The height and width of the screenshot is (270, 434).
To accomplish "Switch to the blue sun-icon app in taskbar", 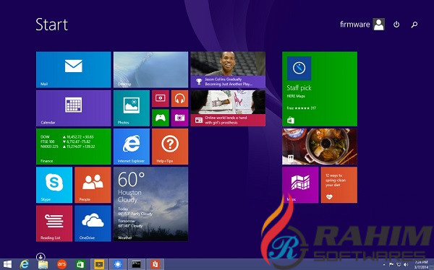I will [118, 264].
